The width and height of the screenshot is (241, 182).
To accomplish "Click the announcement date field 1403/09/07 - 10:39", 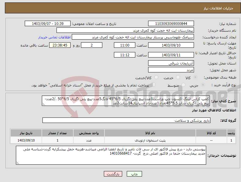I will pos(48,24).
